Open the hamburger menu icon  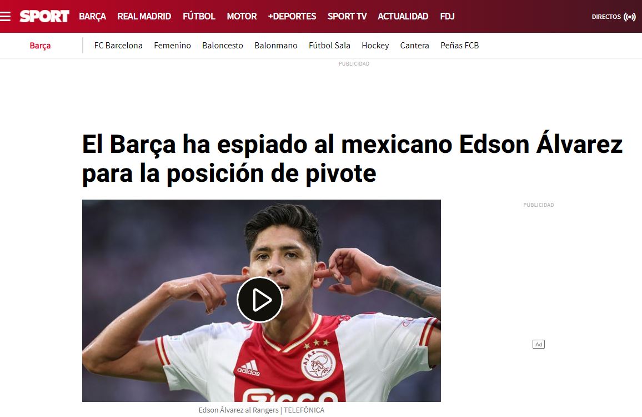click(6, 16)
